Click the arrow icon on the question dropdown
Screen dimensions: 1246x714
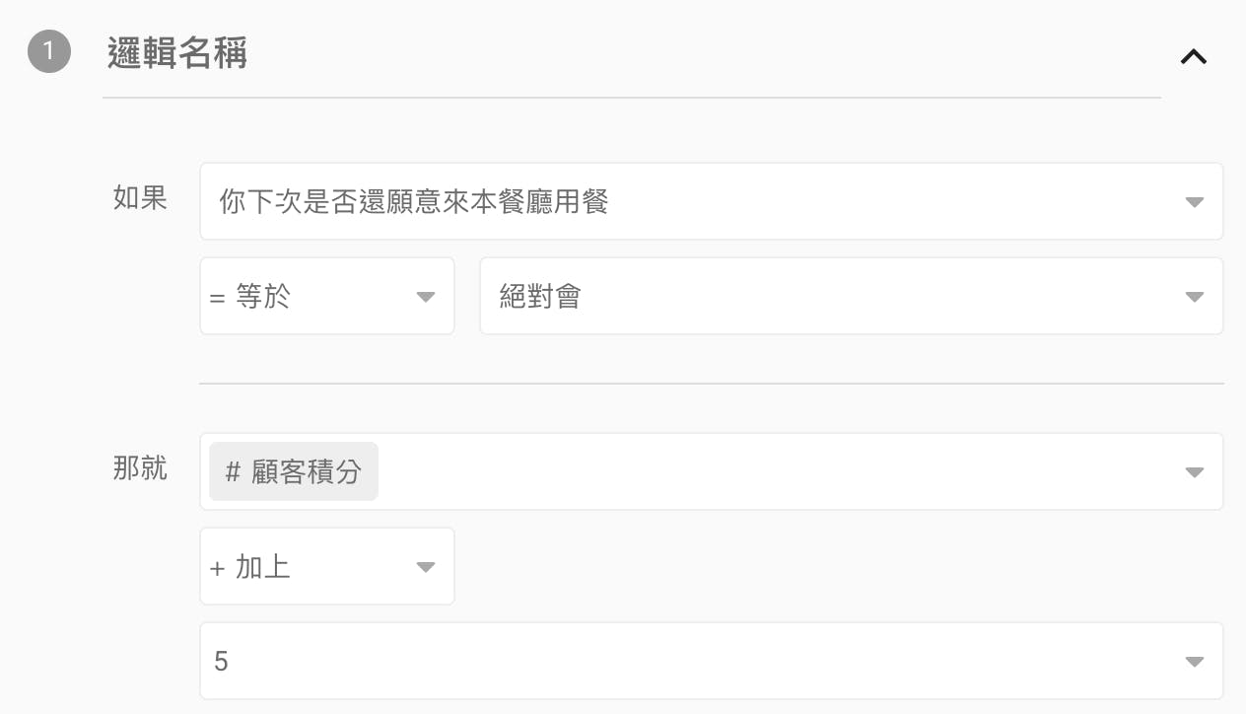click(x=1194, y=202)
